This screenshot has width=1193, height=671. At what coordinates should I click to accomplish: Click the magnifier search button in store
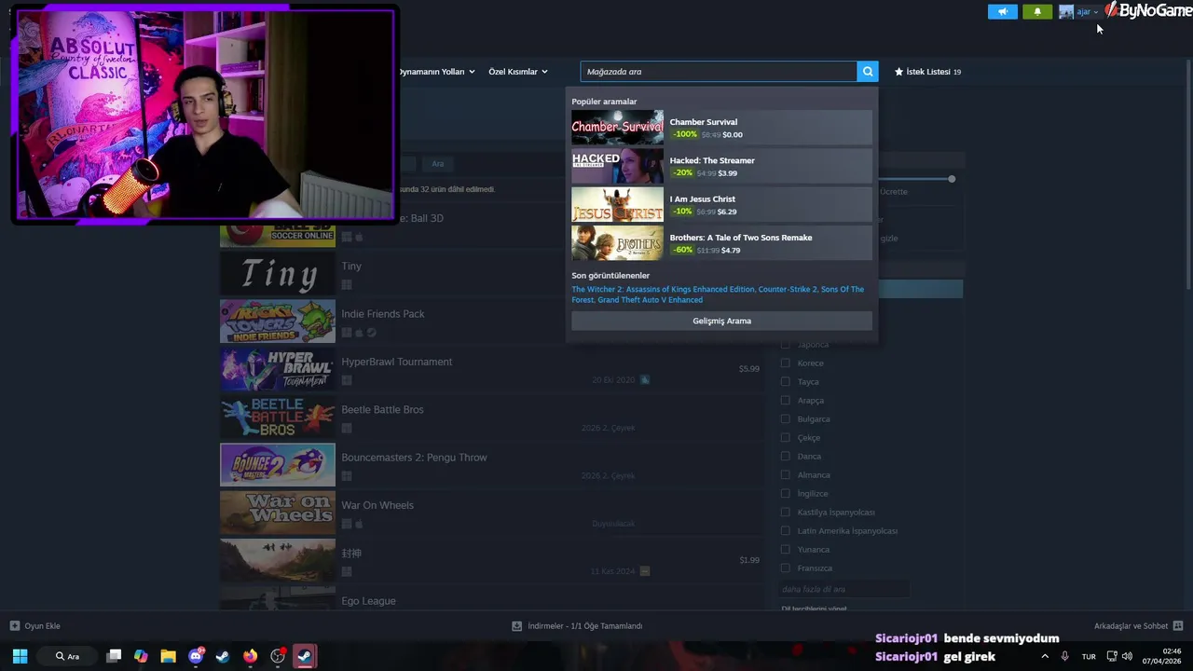(868, 72)
